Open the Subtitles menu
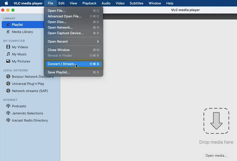 (x=136, y=3)
